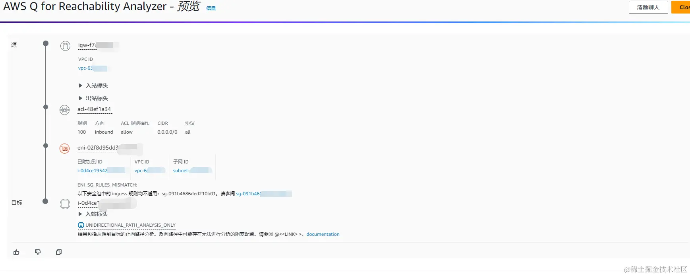Viewport: 690px width, 276px height.
Task: Click the Inbound direction value
Action: (104, 132)
